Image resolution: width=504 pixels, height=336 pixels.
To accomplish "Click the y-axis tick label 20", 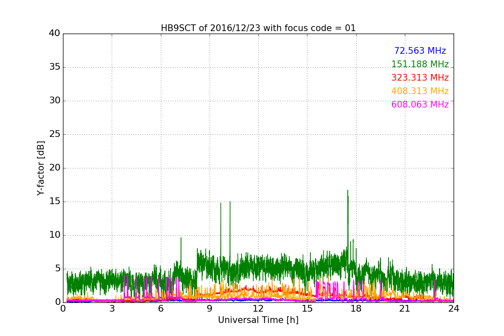I will [55, 168].
